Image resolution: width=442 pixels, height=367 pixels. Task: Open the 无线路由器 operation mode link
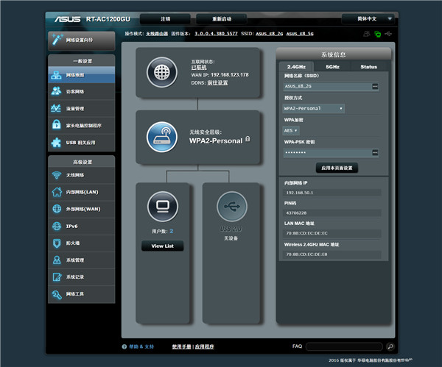(157, 34)
